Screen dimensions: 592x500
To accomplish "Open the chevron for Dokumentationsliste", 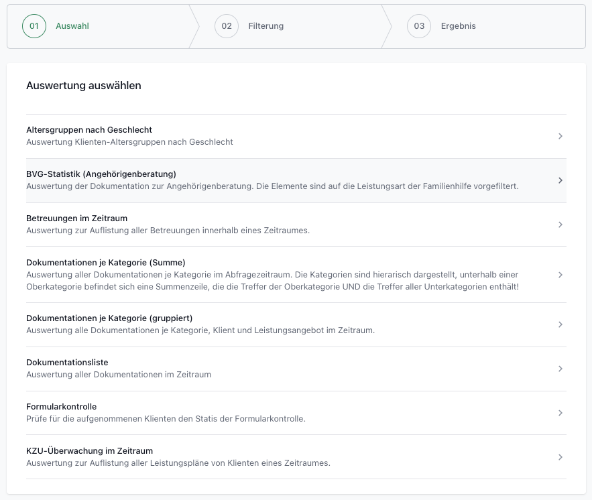I will 560,369.
